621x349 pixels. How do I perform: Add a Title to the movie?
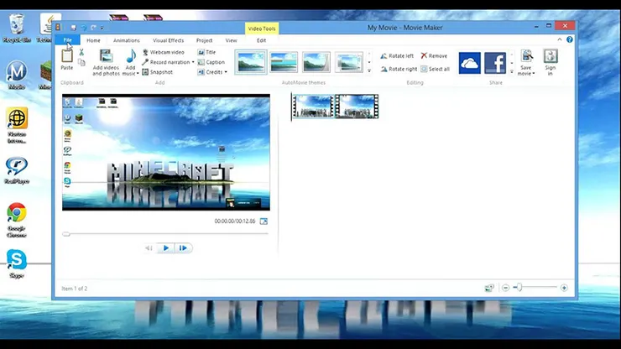[x=206, y=52]
